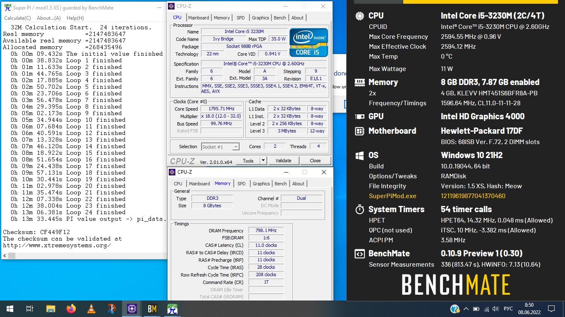The height and width of the screenshot is (317, 565).
Task: Launch File Explorer from the taskbar
Action: click(x=50, y=308)
